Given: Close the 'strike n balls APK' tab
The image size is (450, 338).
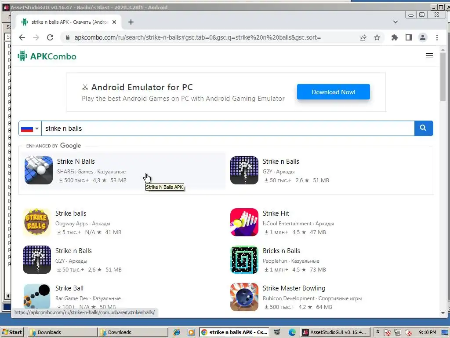Looking at the screenshot, I should (x=114, y=22).
